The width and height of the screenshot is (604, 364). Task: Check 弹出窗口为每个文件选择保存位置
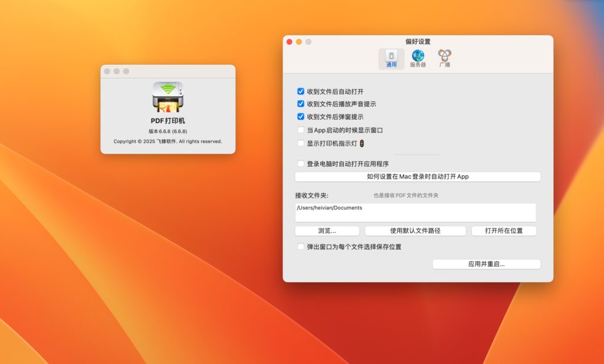click(x=300, y=246)
